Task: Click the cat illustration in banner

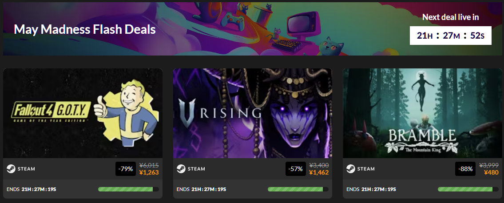Action: [x=331, y=46]
